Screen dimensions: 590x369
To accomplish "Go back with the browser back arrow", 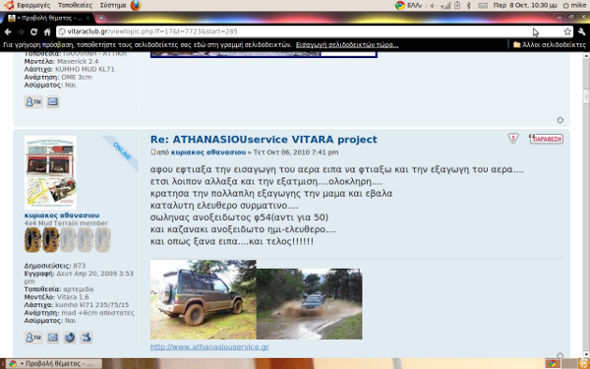I will [x=8, y=32].
